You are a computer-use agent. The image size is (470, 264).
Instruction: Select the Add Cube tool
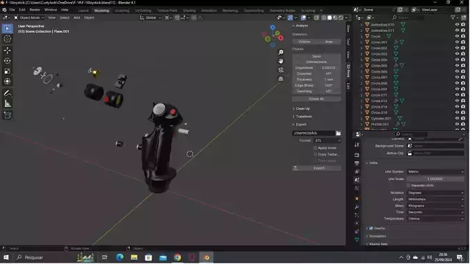(x=8, y=115)
